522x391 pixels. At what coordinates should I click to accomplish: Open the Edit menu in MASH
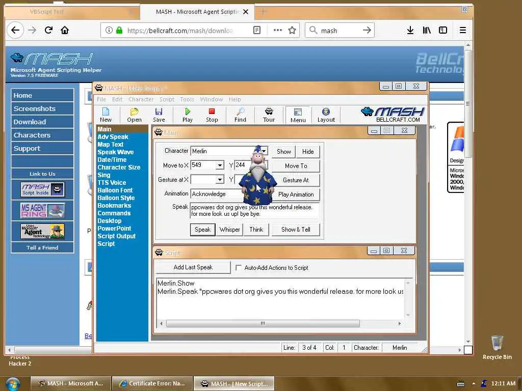click(x=117, y=99)
